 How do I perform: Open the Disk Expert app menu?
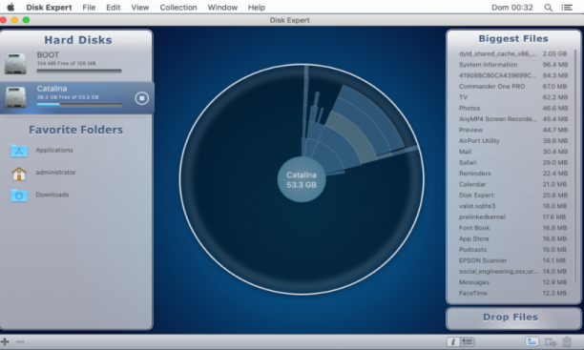49,8
